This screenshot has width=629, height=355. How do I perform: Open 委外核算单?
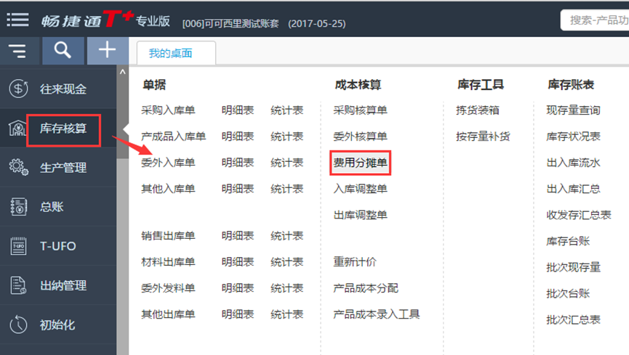pos(360,136)
